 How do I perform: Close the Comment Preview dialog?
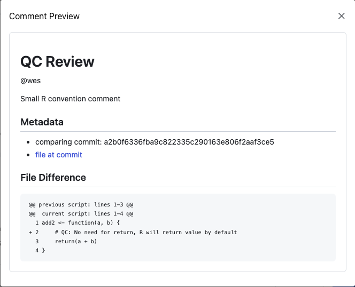click(x=342, y=16)
